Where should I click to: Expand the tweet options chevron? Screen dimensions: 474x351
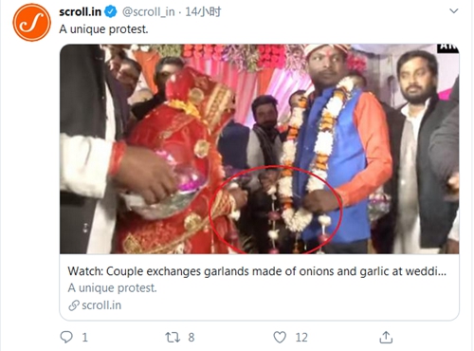point(454,11)
